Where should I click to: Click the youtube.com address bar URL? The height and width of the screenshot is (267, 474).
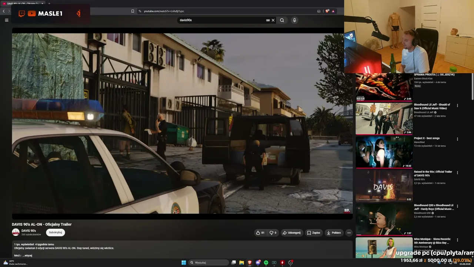coord(164,11)
